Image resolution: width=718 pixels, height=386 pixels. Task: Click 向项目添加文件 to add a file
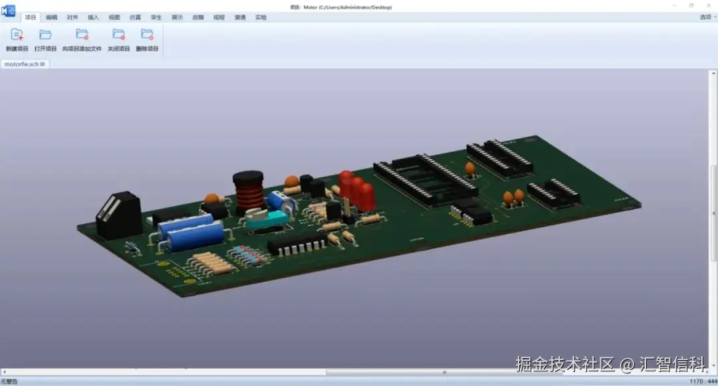82,40
